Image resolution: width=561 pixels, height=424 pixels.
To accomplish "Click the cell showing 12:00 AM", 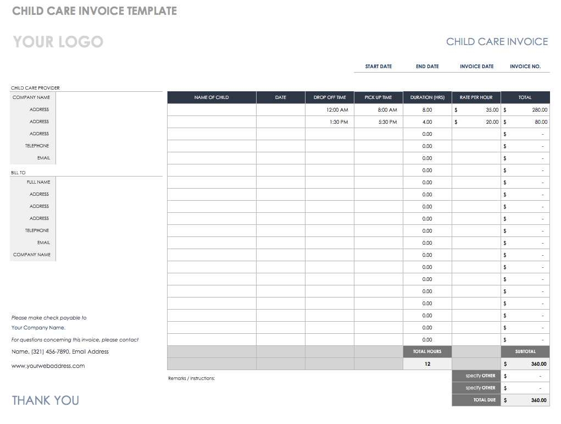I will [x=329, y=109].
